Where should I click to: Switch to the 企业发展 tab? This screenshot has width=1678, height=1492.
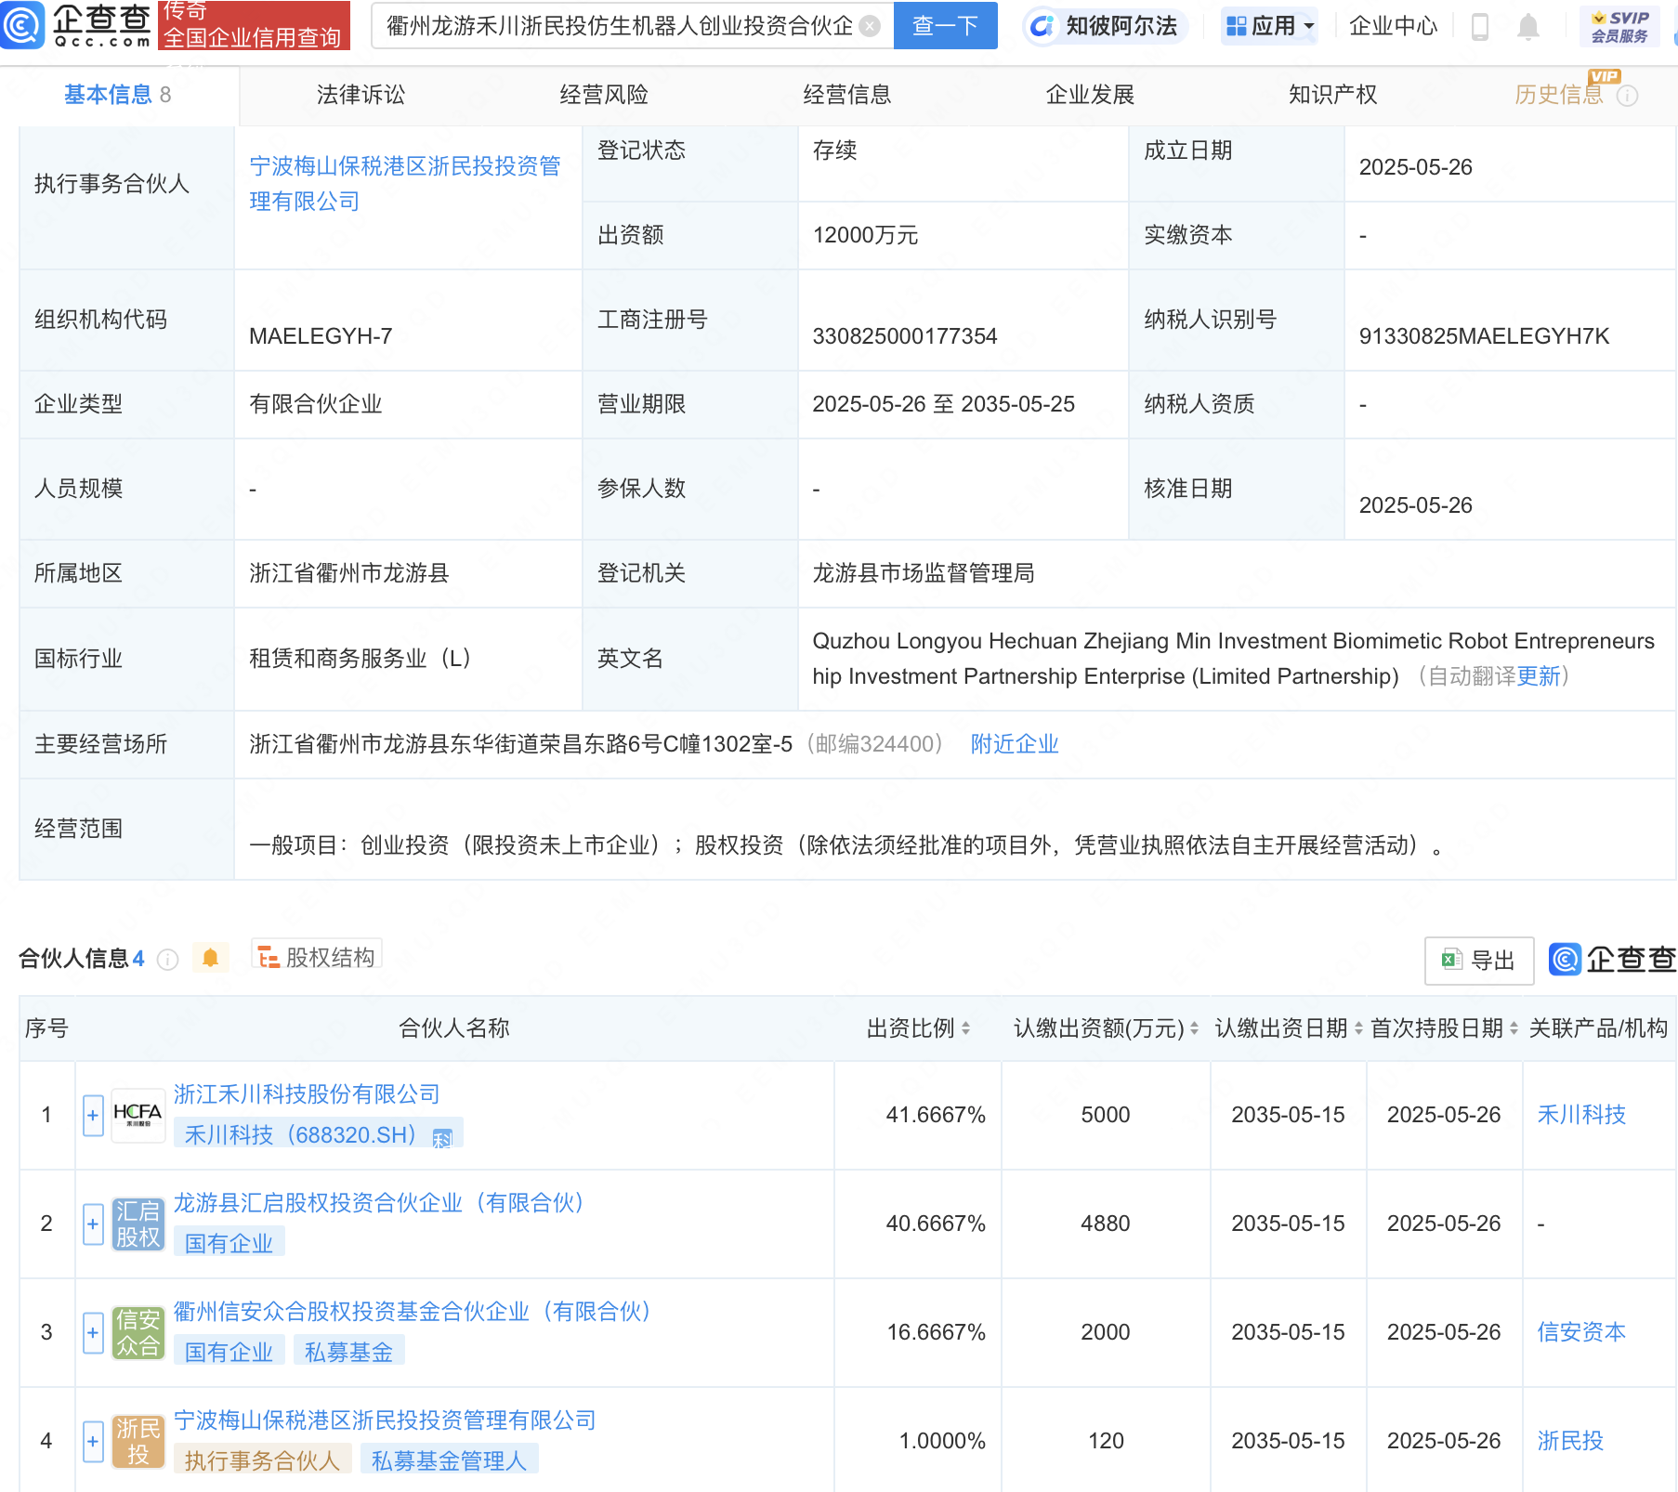pyautogui.click(x=1090, y=95)
